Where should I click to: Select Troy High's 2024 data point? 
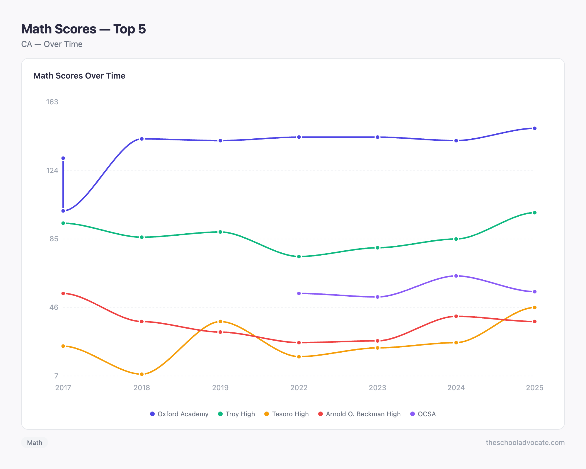[456, 239]
